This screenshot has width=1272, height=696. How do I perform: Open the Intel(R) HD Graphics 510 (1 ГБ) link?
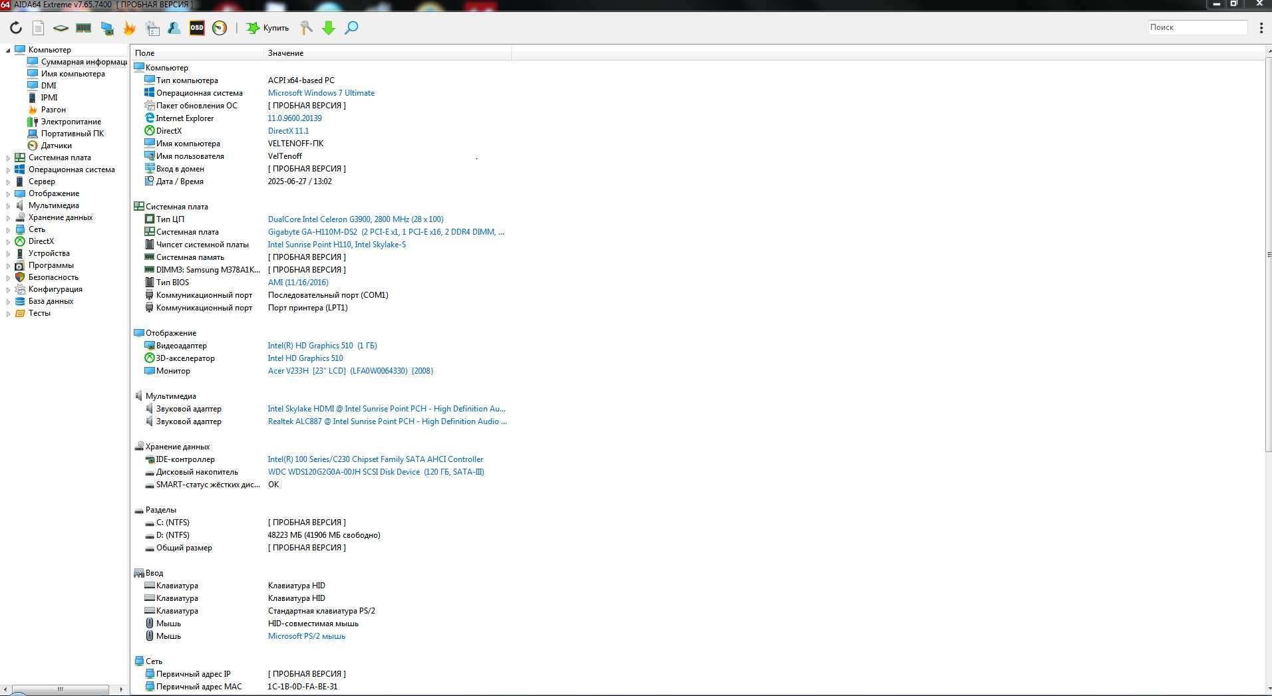(323, 346)
